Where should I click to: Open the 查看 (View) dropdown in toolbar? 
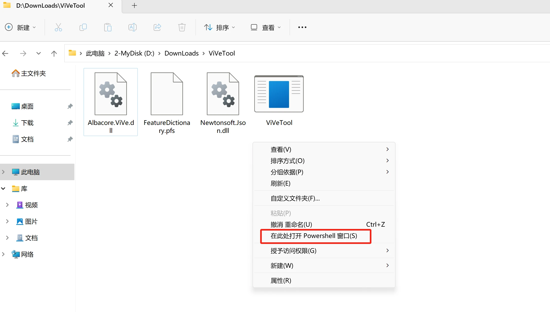tap(266, 27)
